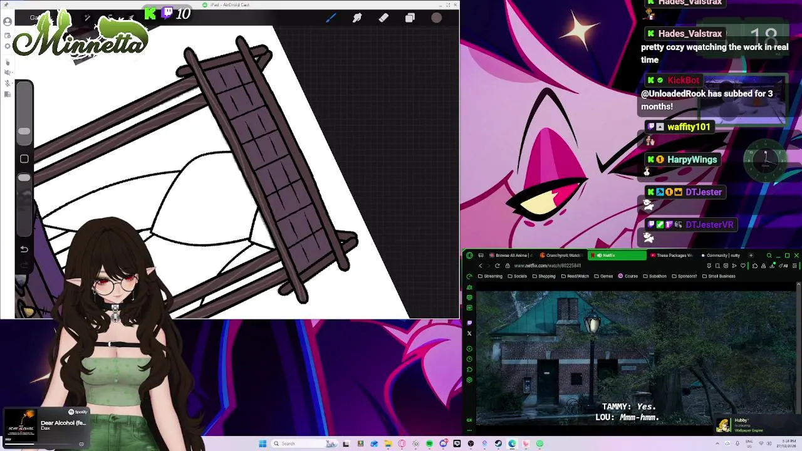Open the Subathon bookmarks folder
This screenshot has width=802, height=451.
tap(655, 276)
